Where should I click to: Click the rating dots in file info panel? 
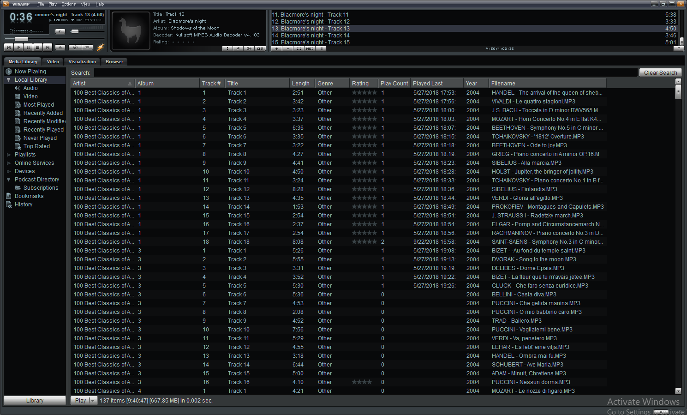click(x=183, y=42)
